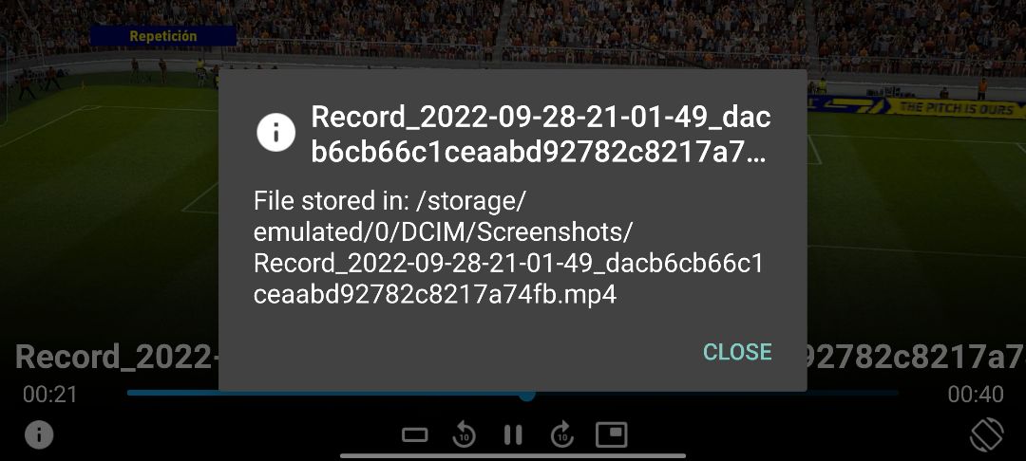The width and height of the screenshot is (1026, 461).
Task: Toggle the screen rotation lock
Action: coord(986,434)
